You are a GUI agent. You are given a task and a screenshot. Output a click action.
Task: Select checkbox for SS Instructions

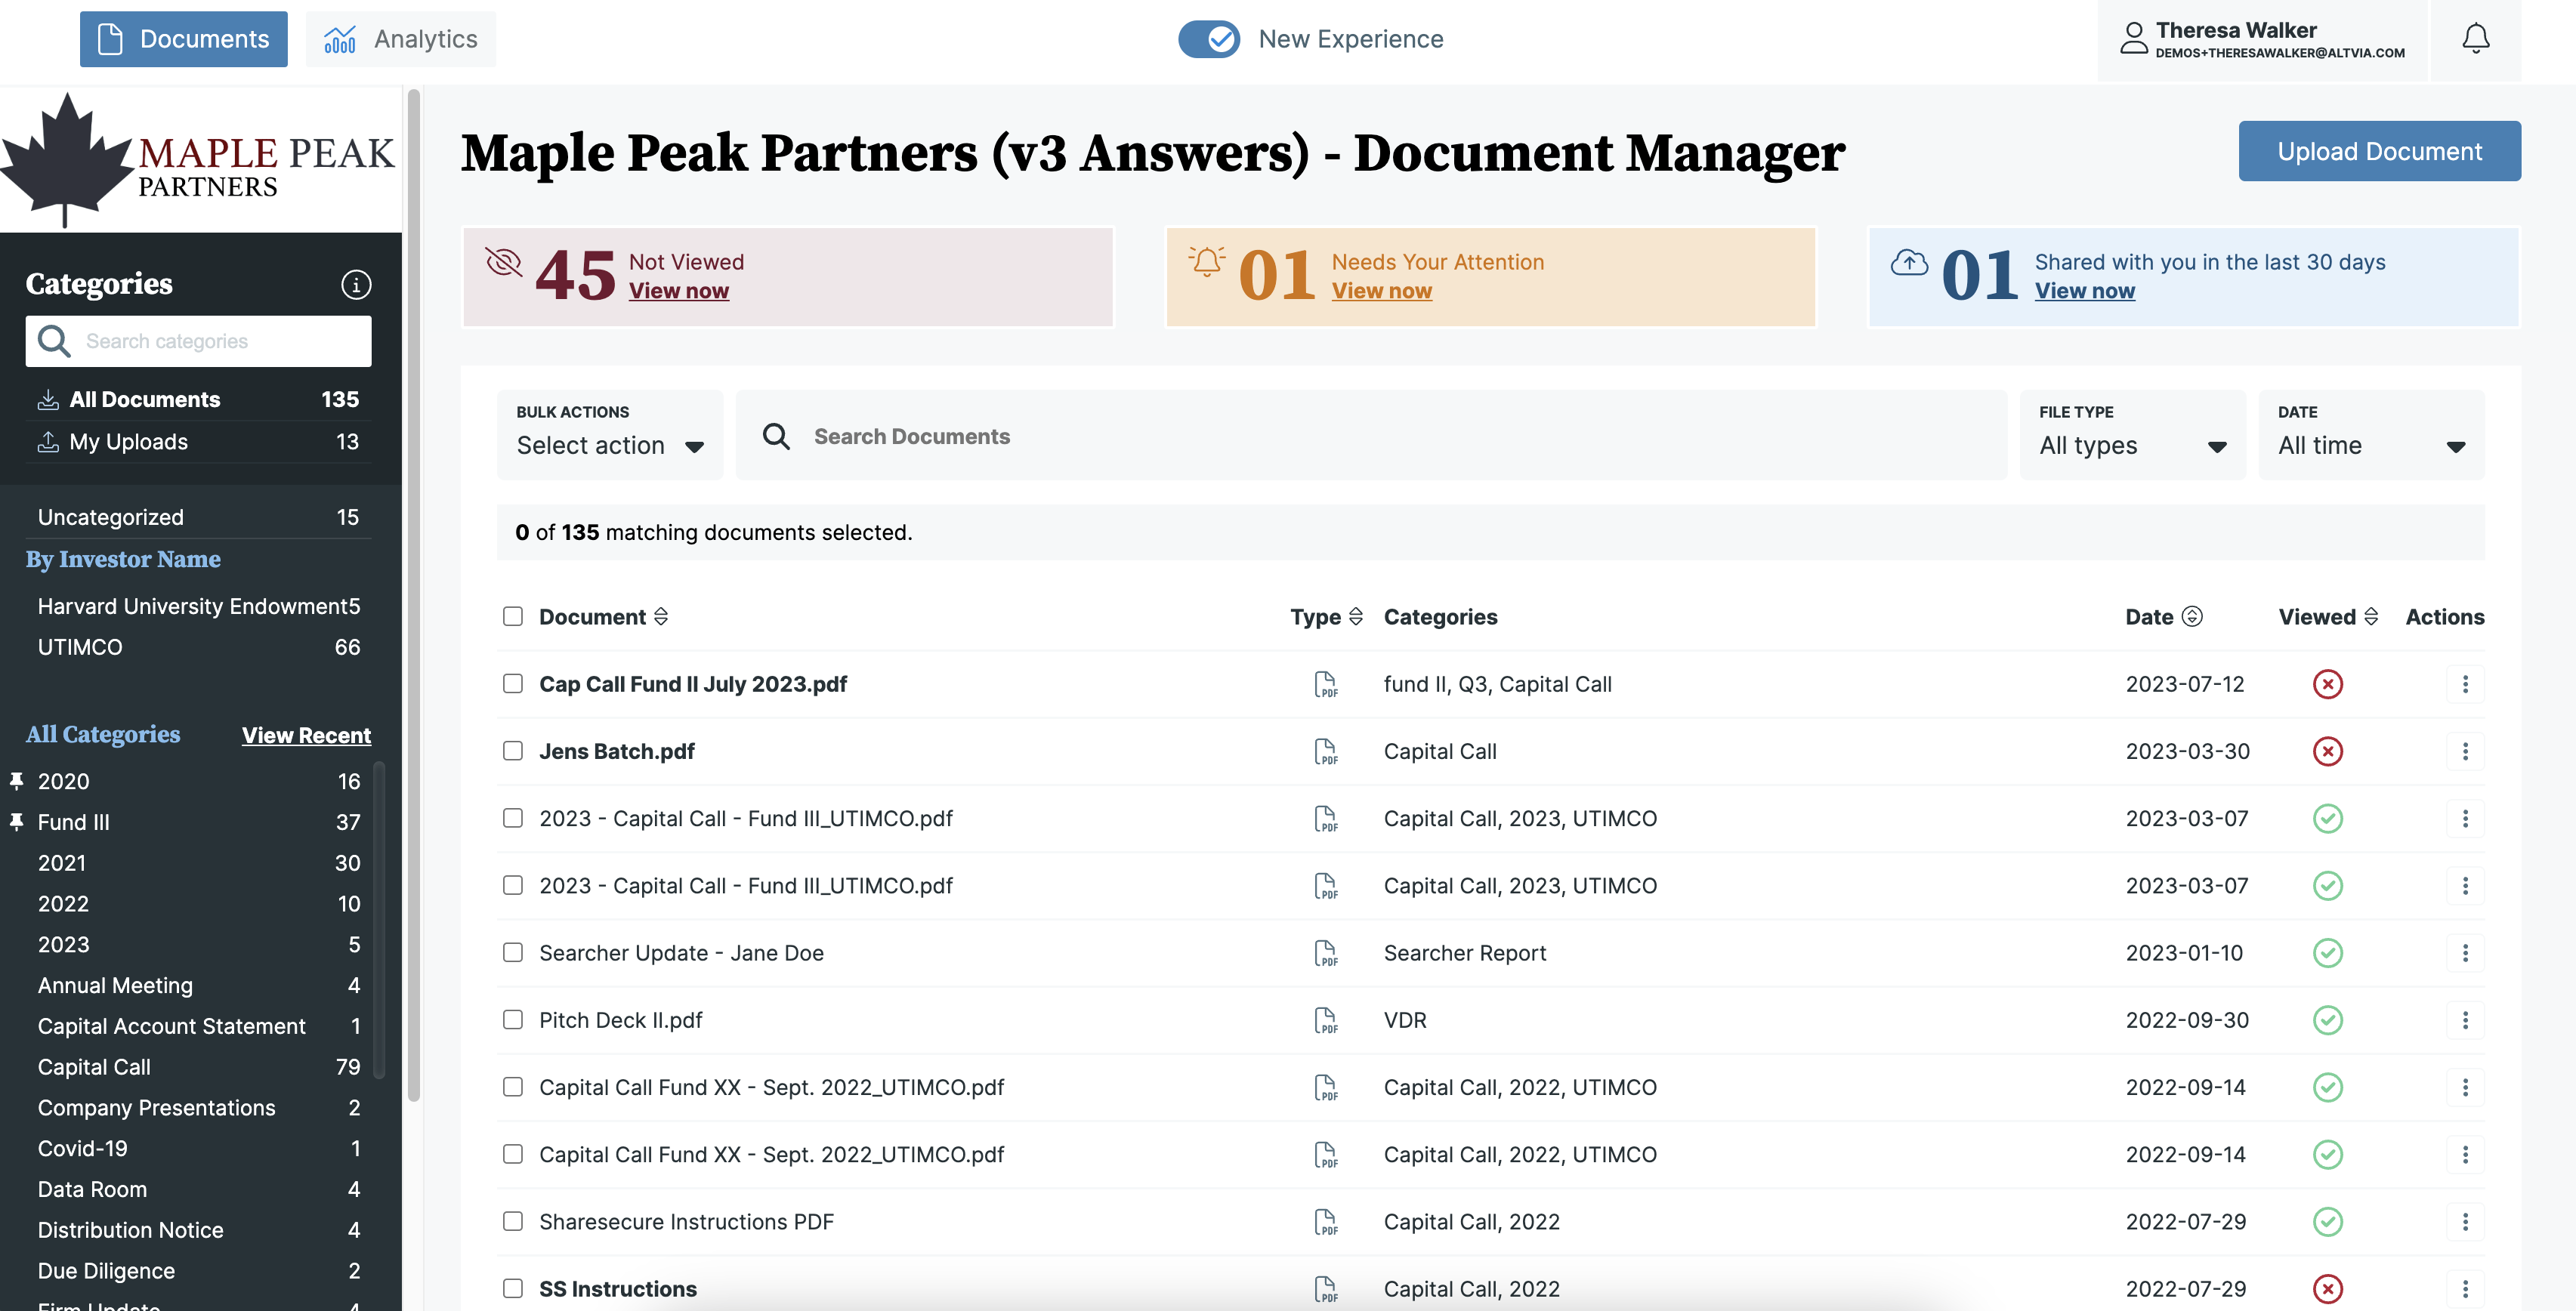click(513, 1288)
